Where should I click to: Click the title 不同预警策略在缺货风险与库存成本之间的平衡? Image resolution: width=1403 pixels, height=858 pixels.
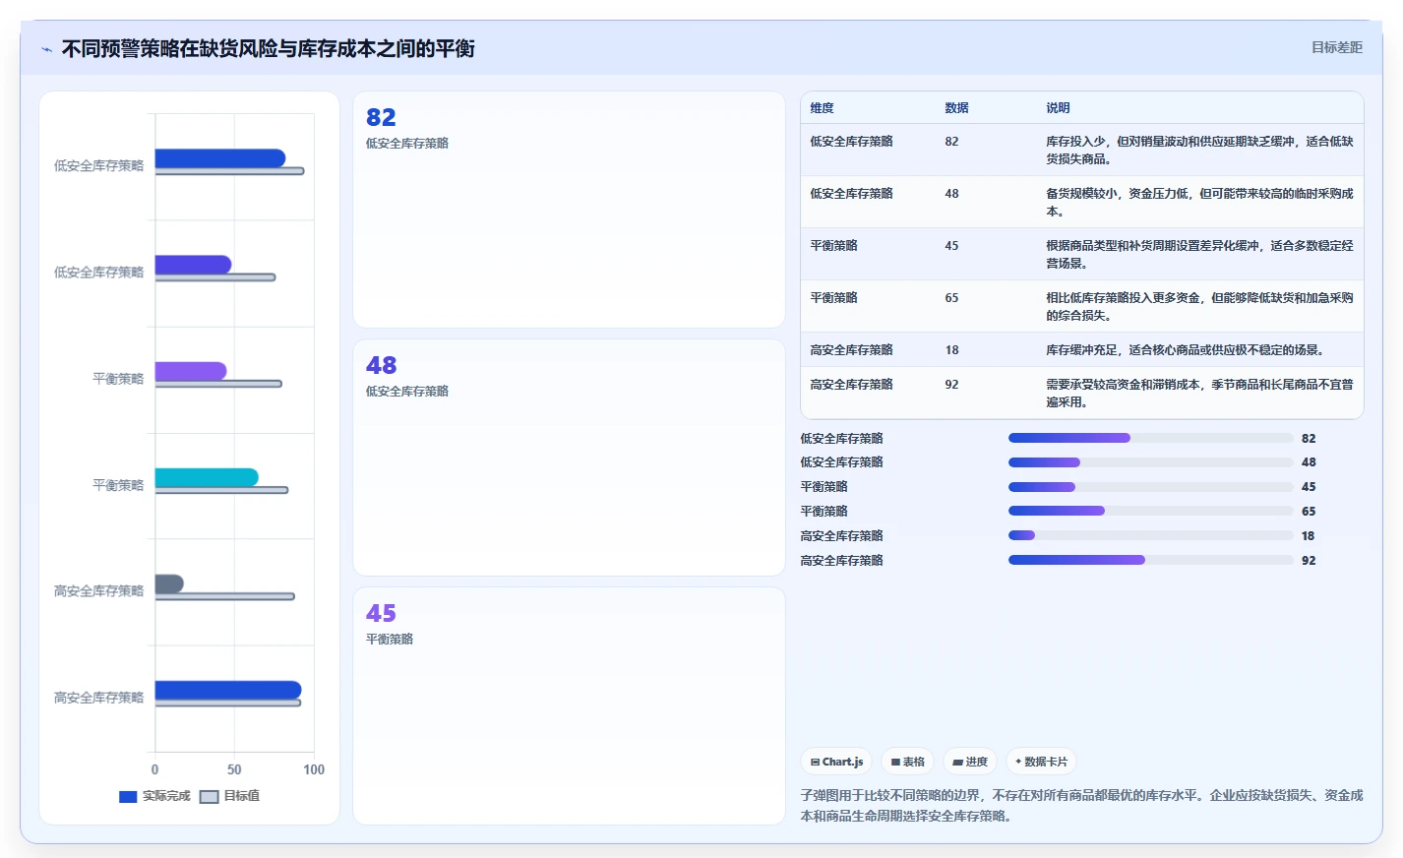pos(268,48)
